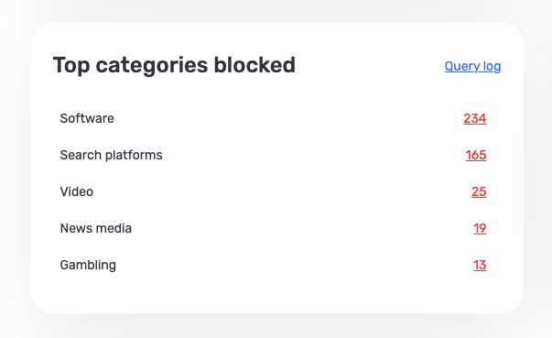This screenshot has height=338, width=552.
Task: Show the 19 blocked News media queries
Action: pos(480,228)
